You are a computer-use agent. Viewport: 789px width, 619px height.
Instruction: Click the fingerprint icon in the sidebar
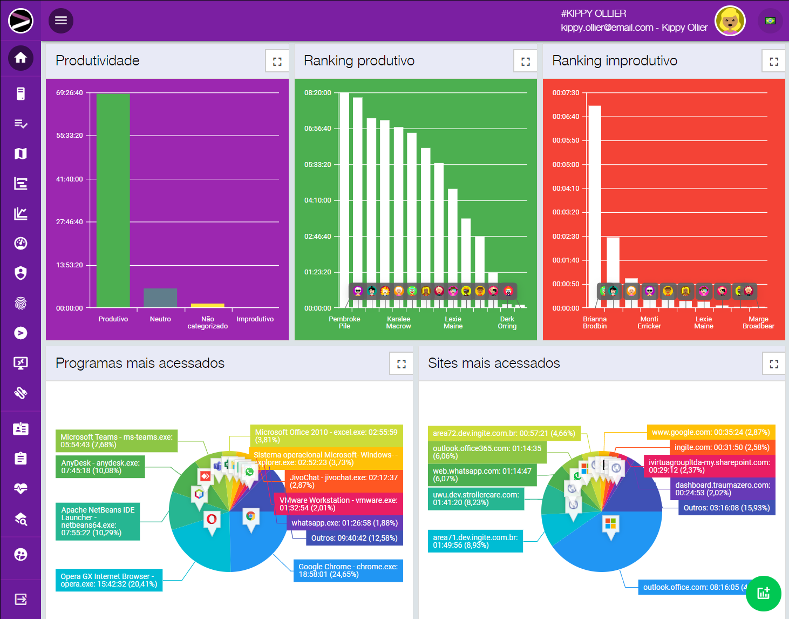tap(21, 303)
